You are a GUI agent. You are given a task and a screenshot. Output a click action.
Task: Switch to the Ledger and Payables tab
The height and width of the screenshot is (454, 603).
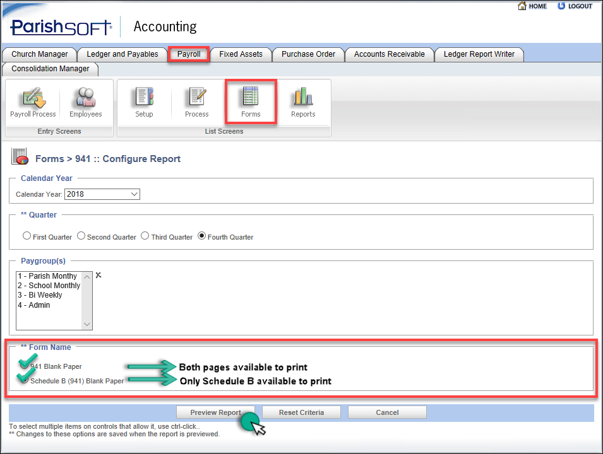coord(122,54)
